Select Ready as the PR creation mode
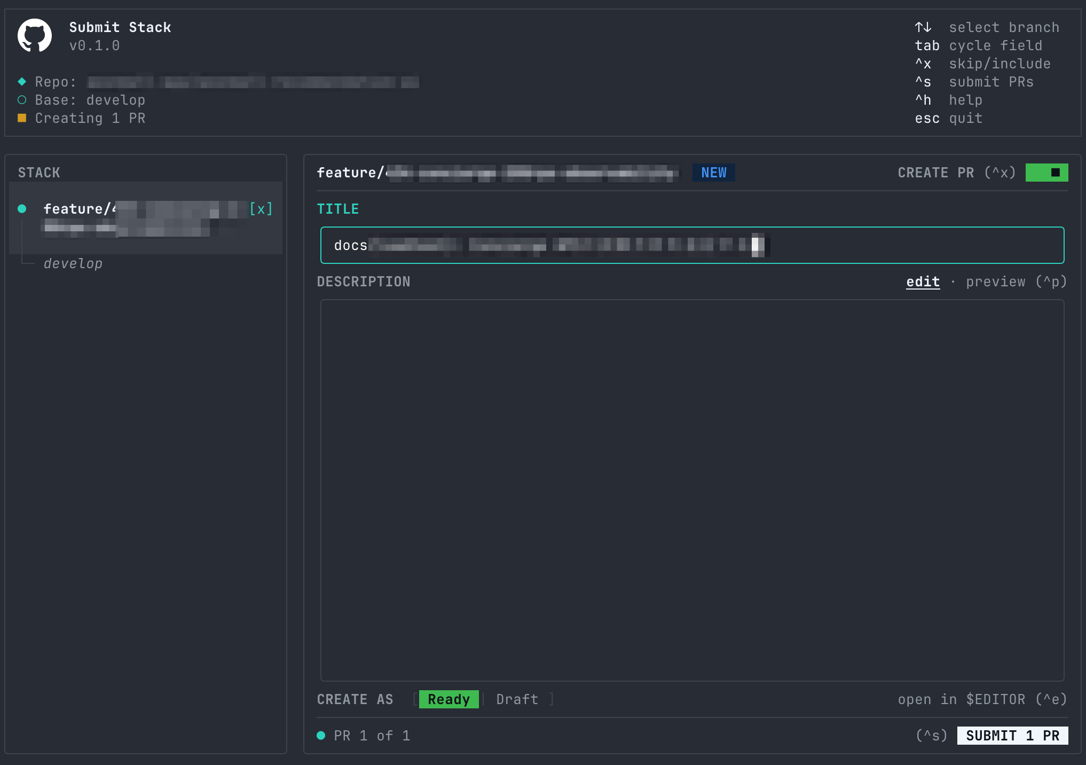 click(448, 699)
